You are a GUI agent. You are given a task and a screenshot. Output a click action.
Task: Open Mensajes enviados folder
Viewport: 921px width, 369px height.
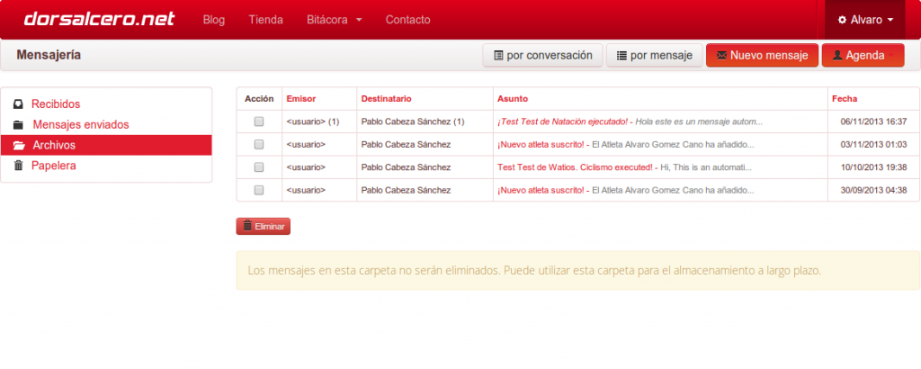[x=81, y=124]
